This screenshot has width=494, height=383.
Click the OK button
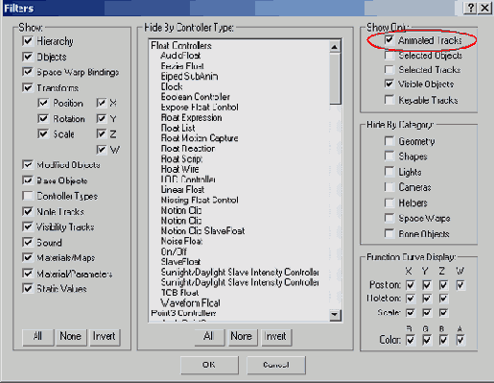(209, 365)
